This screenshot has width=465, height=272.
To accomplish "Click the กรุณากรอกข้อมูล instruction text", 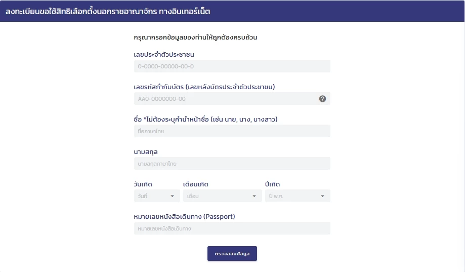I will pyautogui.click(x=195, y=37).
